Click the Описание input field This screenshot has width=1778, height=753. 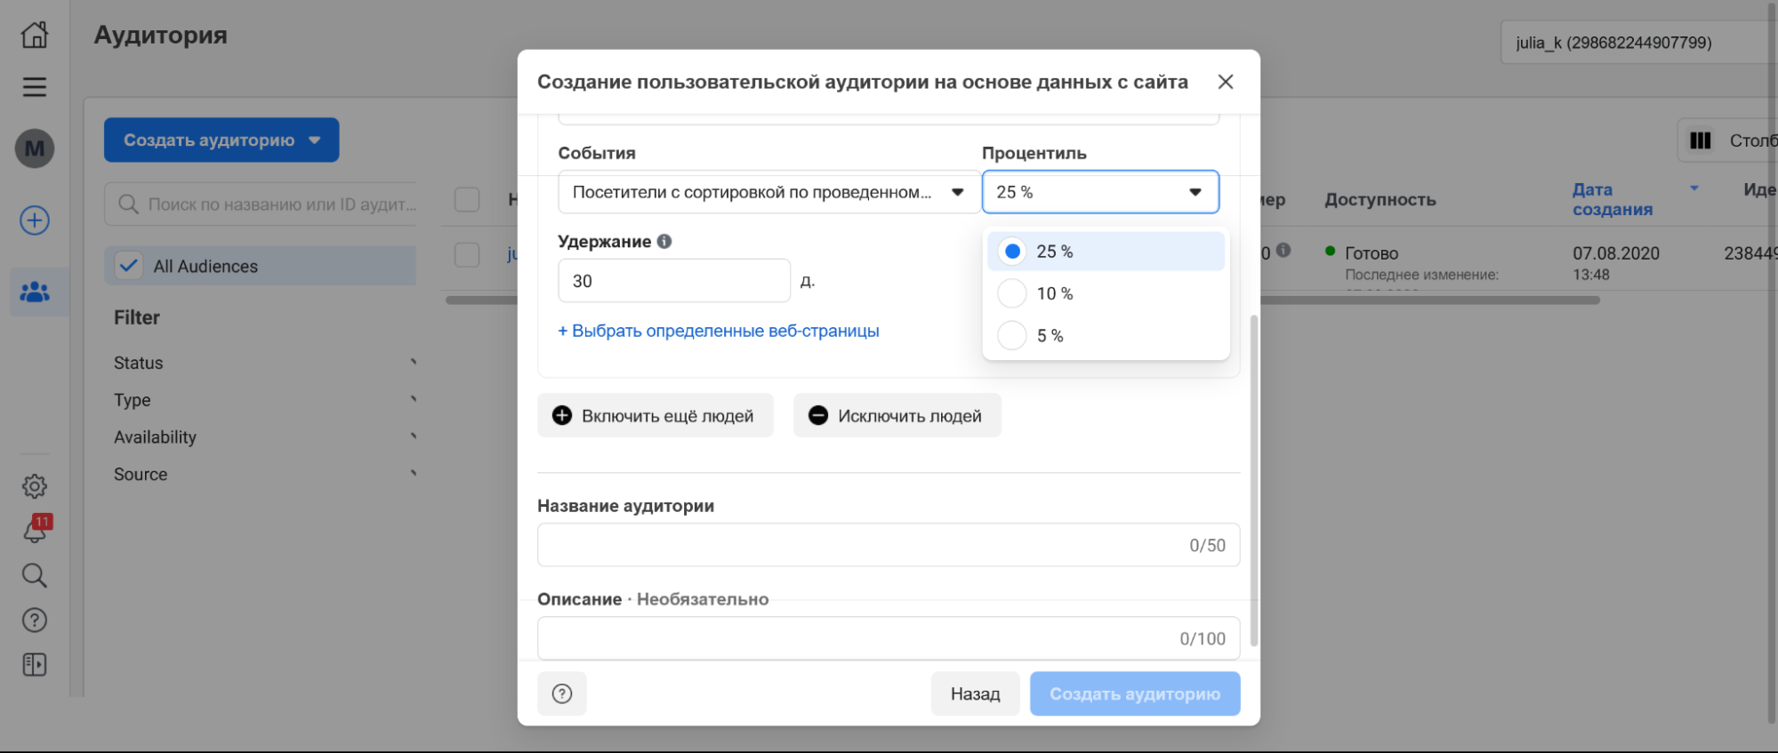pyautogui.click(x=889, y=638)
